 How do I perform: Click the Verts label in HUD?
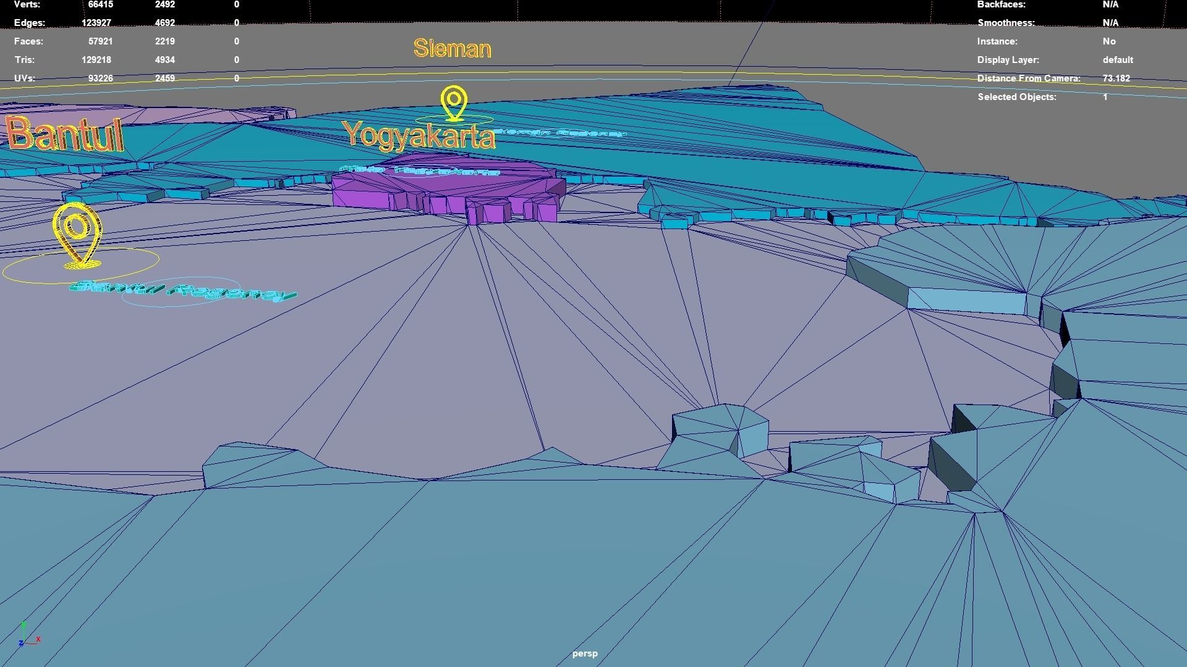(27, 4)
